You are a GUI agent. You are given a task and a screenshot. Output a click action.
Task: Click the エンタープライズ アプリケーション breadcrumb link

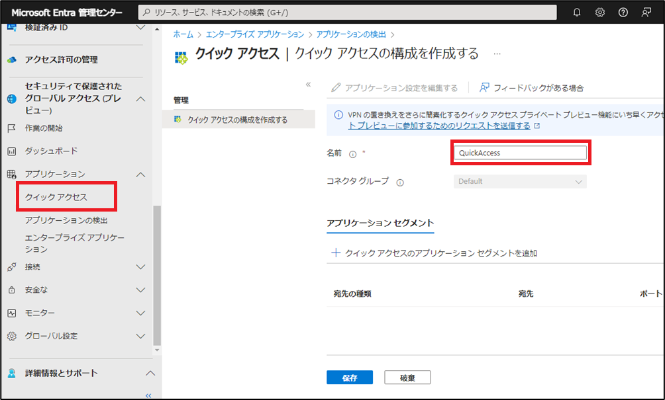tap(255, 34)
